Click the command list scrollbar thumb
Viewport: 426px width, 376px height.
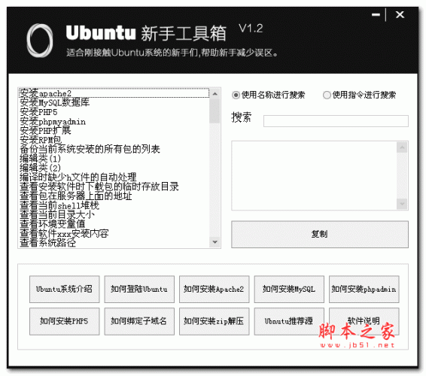point(215,111)
